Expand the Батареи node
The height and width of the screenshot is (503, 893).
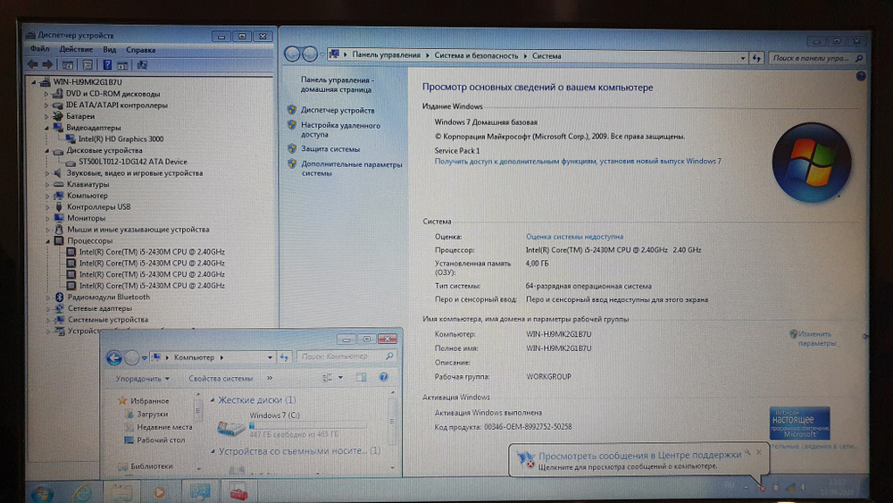click(x=46, y=116)
